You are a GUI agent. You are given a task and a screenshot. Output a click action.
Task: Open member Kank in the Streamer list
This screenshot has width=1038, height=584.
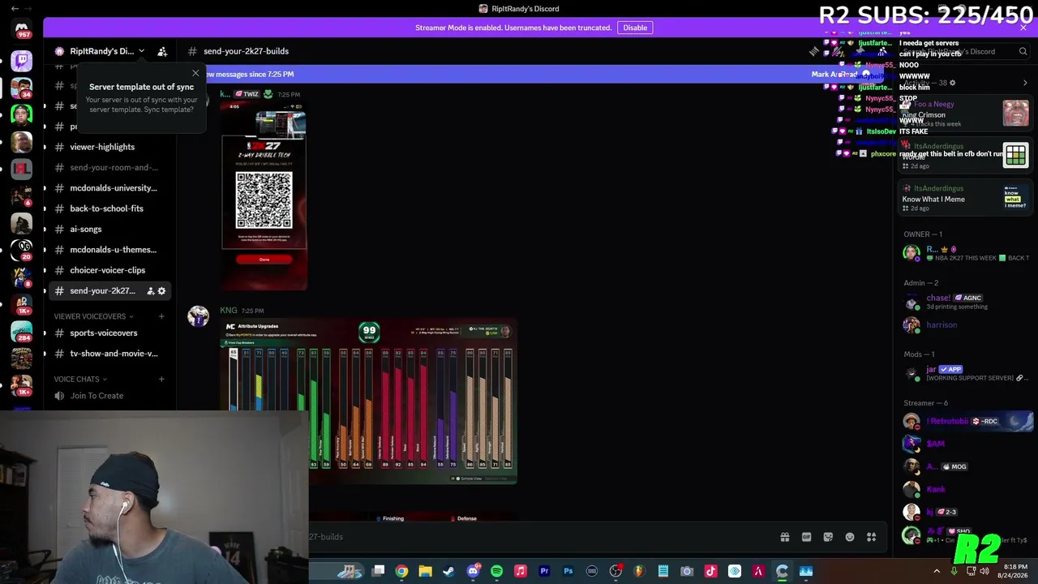click(965, 489)
